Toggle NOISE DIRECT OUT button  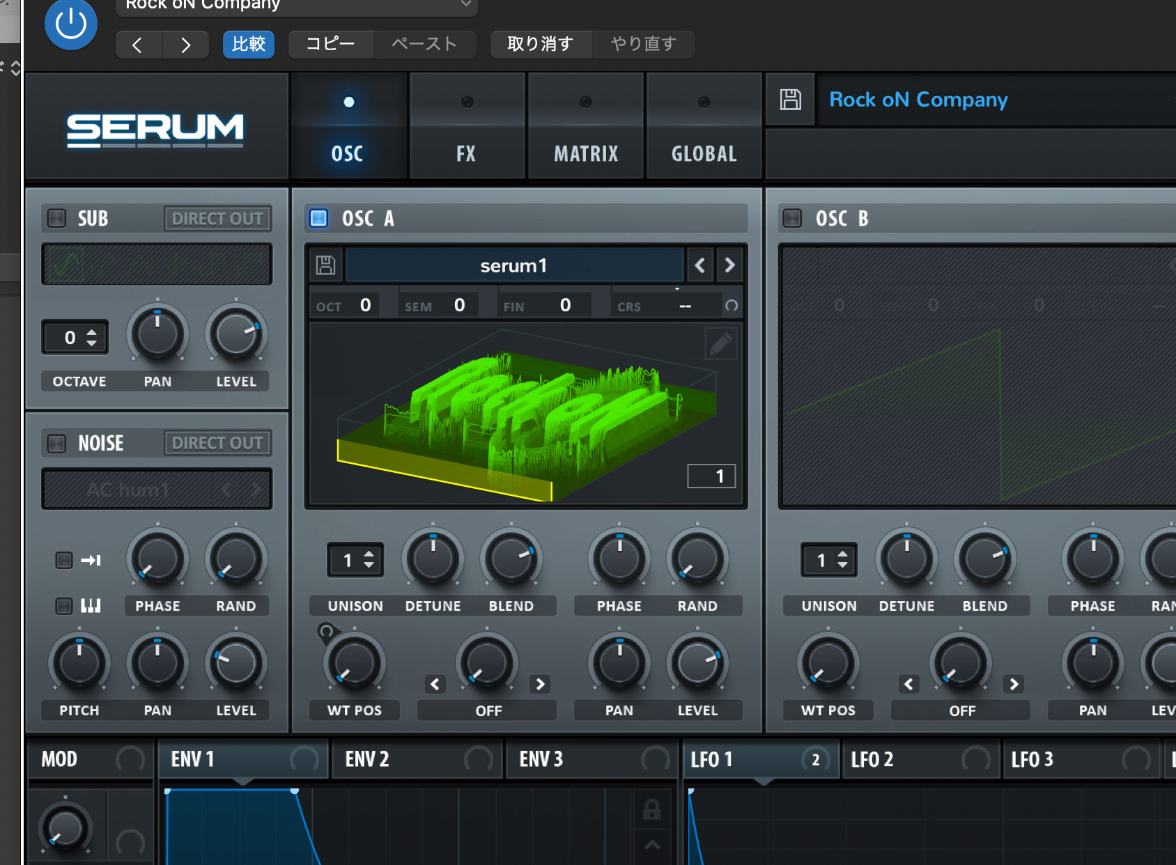(217, 443)
